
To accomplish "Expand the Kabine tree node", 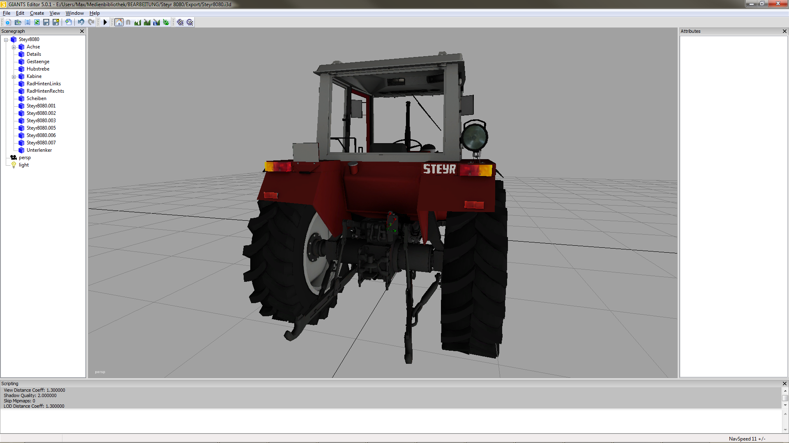I will 14,77.
